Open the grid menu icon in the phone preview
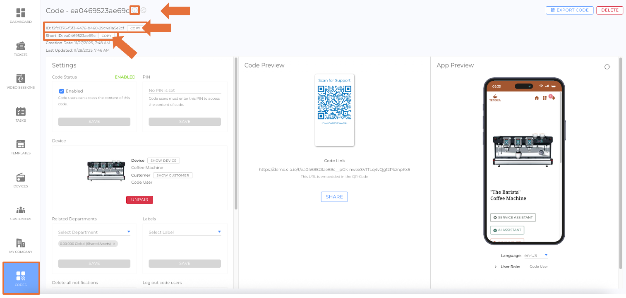 point(544,98)
